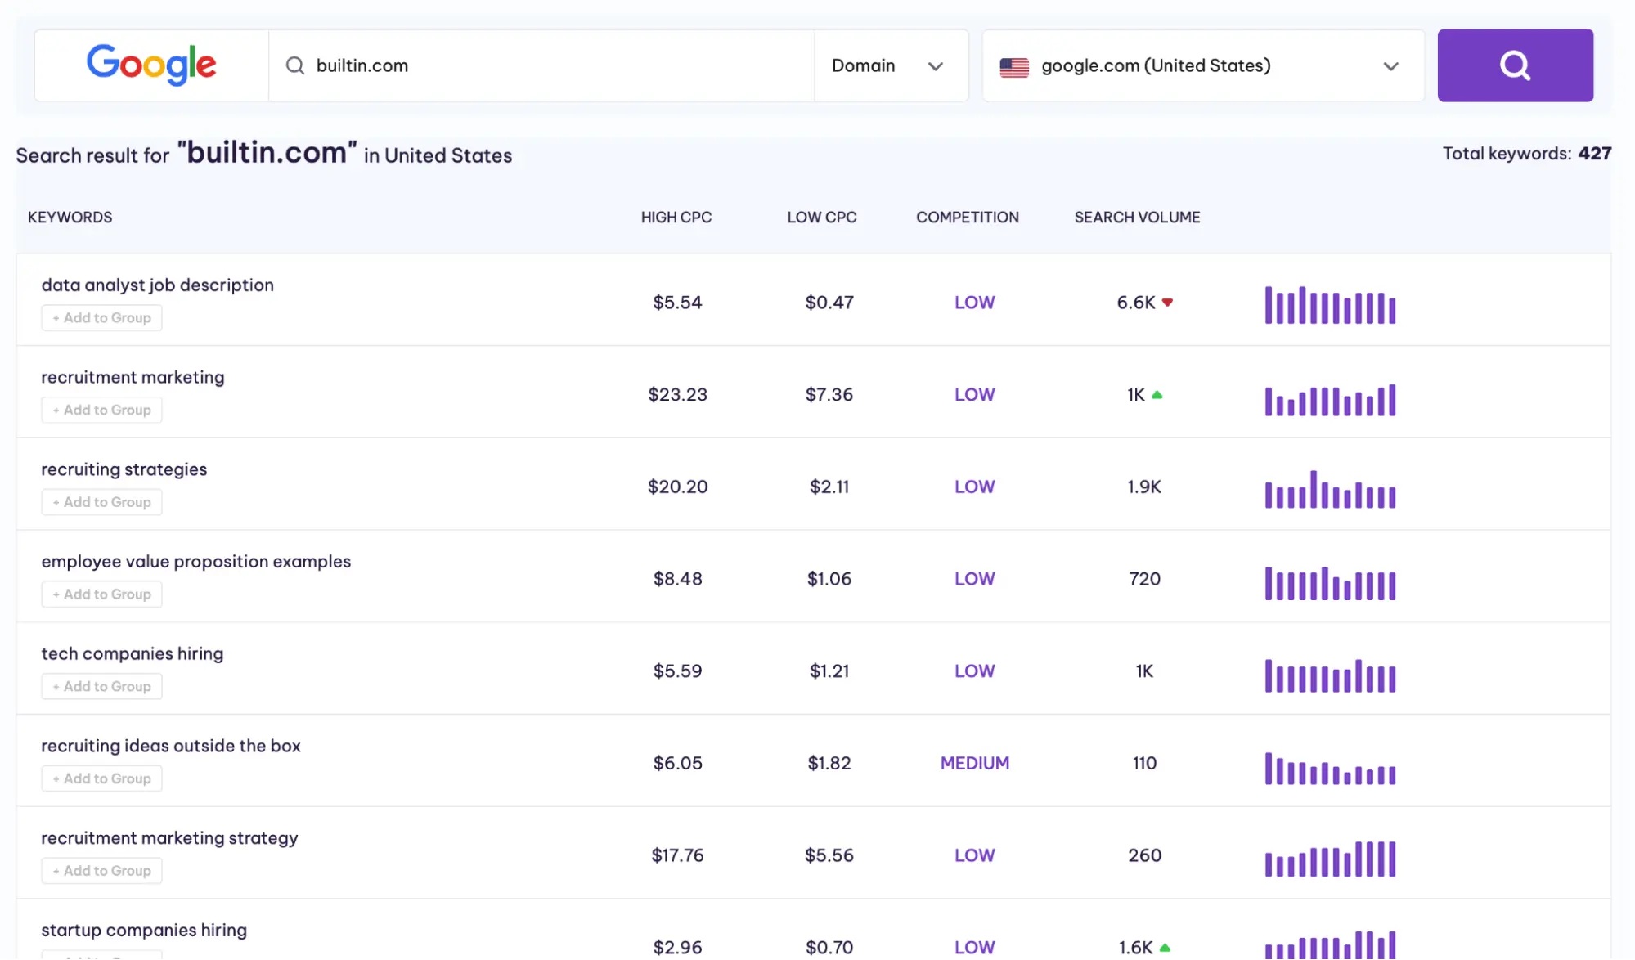Click Total keywords: 427 text
This screenshot has width=1635, height=960.
tap(1526, 154)
